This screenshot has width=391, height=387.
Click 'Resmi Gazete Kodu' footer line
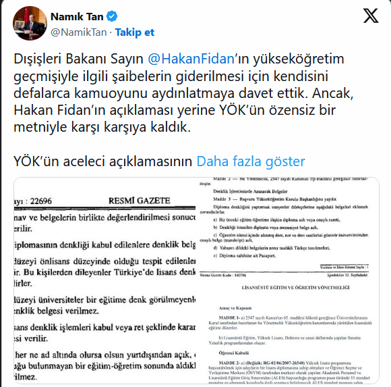[223, 276]
